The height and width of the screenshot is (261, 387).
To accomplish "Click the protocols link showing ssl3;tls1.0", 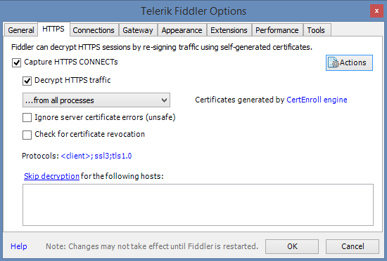I will pyautogui.click(x=96, y=156).
